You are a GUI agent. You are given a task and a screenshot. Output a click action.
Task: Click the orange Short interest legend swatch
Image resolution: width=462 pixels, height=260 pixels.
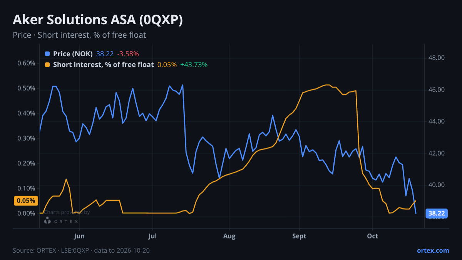point(47,65)
